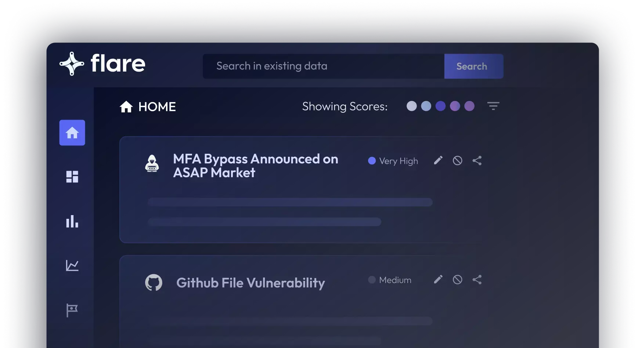638x348 pixels.
Task: Toggle the first light gray score dot
Action: click(x=412, y=106)
